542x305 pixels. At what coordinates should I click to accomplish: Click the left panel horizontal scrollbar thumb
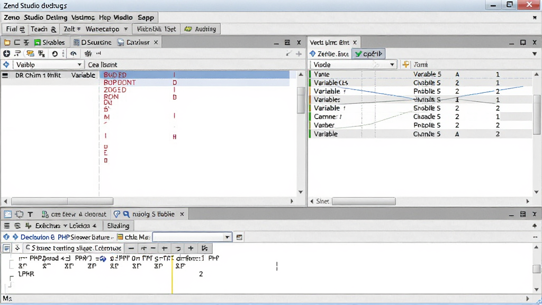[62, 201]
